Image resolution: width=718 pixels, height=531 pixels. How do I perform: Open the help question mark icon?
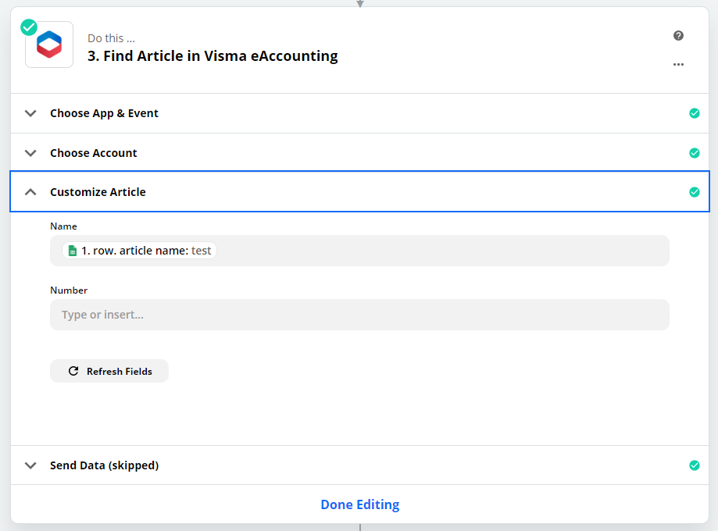point(678,36)
